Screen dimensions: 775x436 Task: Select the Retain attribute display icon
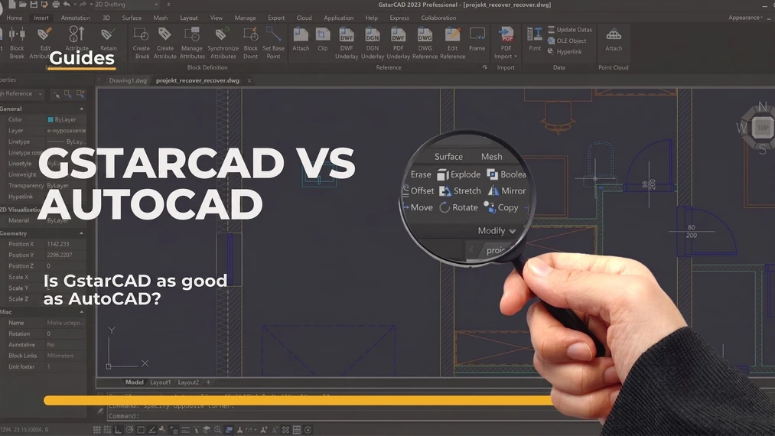(x=108, y=34)
